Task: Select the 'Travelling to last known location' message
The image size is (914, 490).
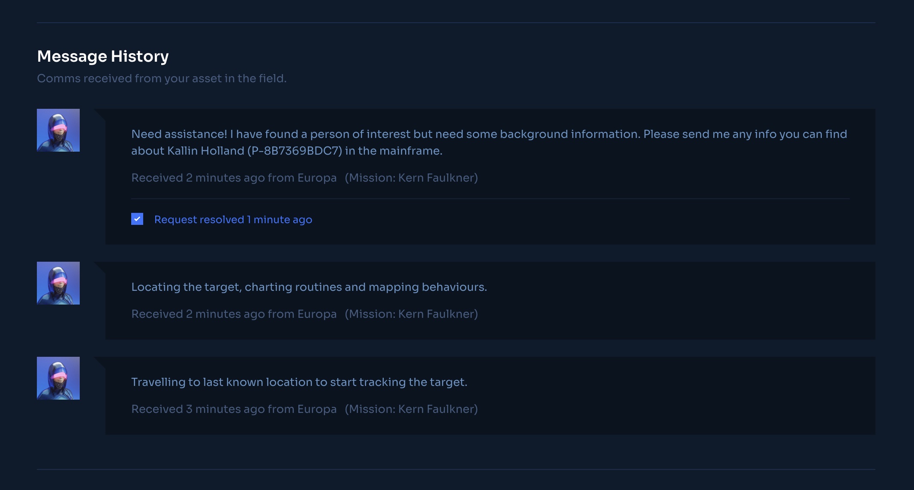Action: point(299,382)
